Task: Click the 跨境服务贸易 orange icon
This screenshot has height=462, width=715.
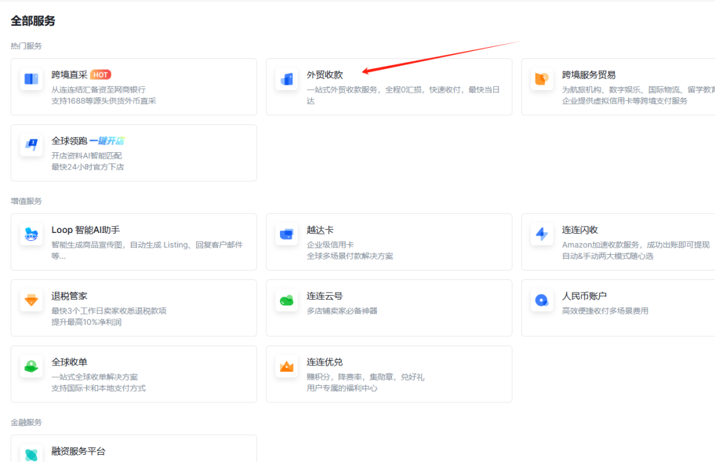Action: [542, 79]
